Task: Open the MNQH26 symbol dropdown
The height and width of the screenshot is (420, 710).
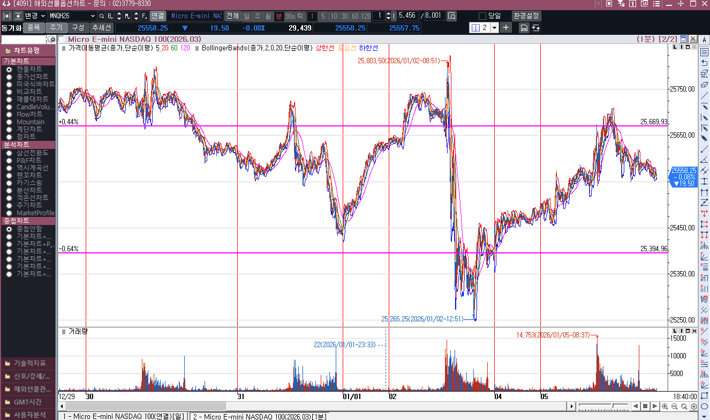Action: tap(92, 16)
